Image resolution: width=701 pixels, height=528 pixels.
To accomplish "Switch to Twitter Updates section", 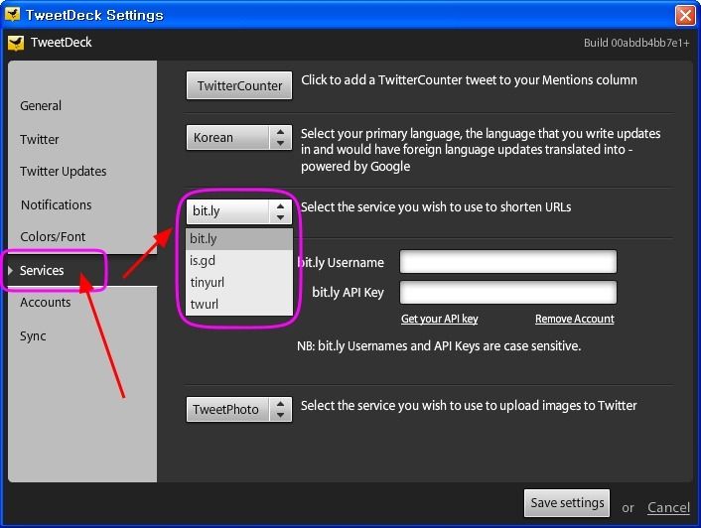I will pyautogui.click(x=63, y=172).
